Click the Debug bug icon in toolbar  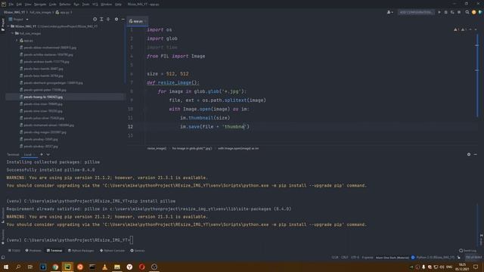point(445,12)
